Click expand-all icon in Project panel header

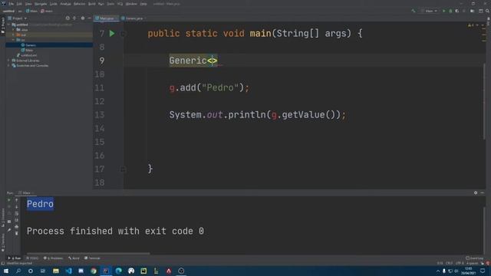74,18
